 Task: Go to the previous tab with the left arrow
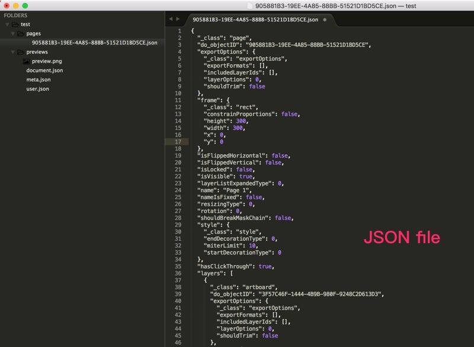tap(171, 19)
